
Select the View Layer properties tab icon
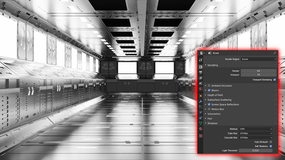(x=201, y=78)
